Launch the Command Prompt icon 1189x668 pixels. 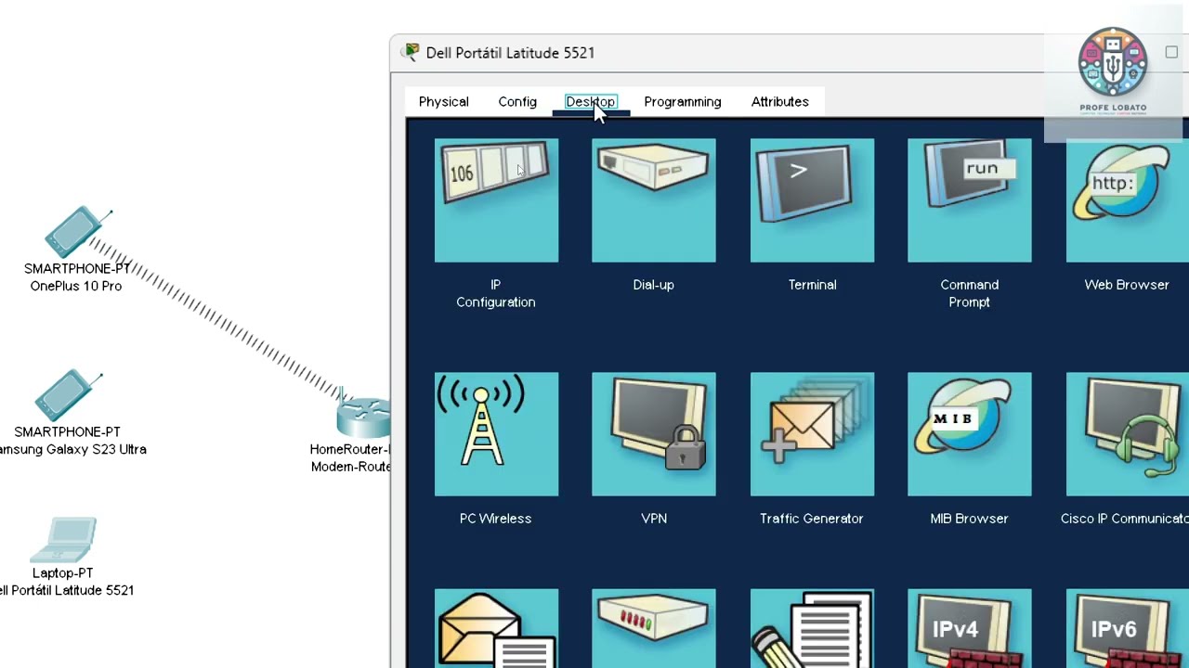point(969,200)
